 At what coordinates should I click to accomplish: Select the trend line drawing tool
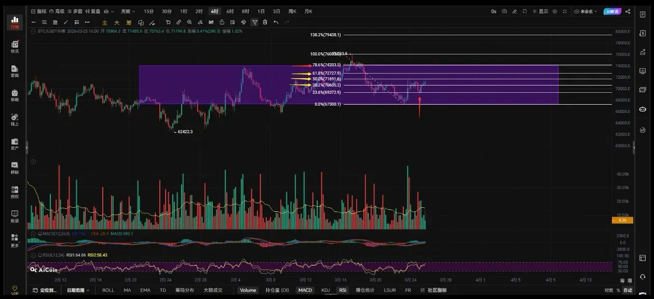coord(65,22)
